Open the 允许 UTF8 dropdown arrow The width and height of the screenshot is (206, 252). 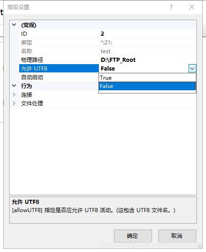[192, 68]
